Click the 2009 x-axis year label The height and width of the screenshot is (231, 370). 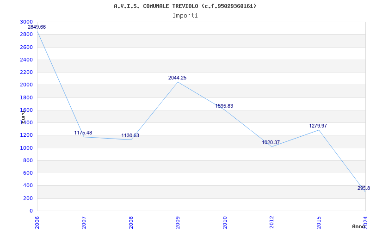point(178,222)
